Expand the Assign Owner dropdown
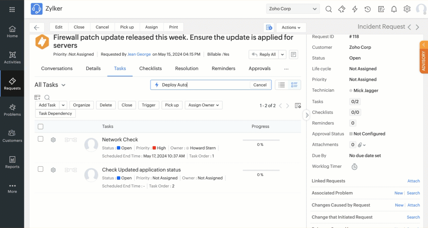Image resolution: width=428 pixels, height=228 pixels. (x=203, y=105)
